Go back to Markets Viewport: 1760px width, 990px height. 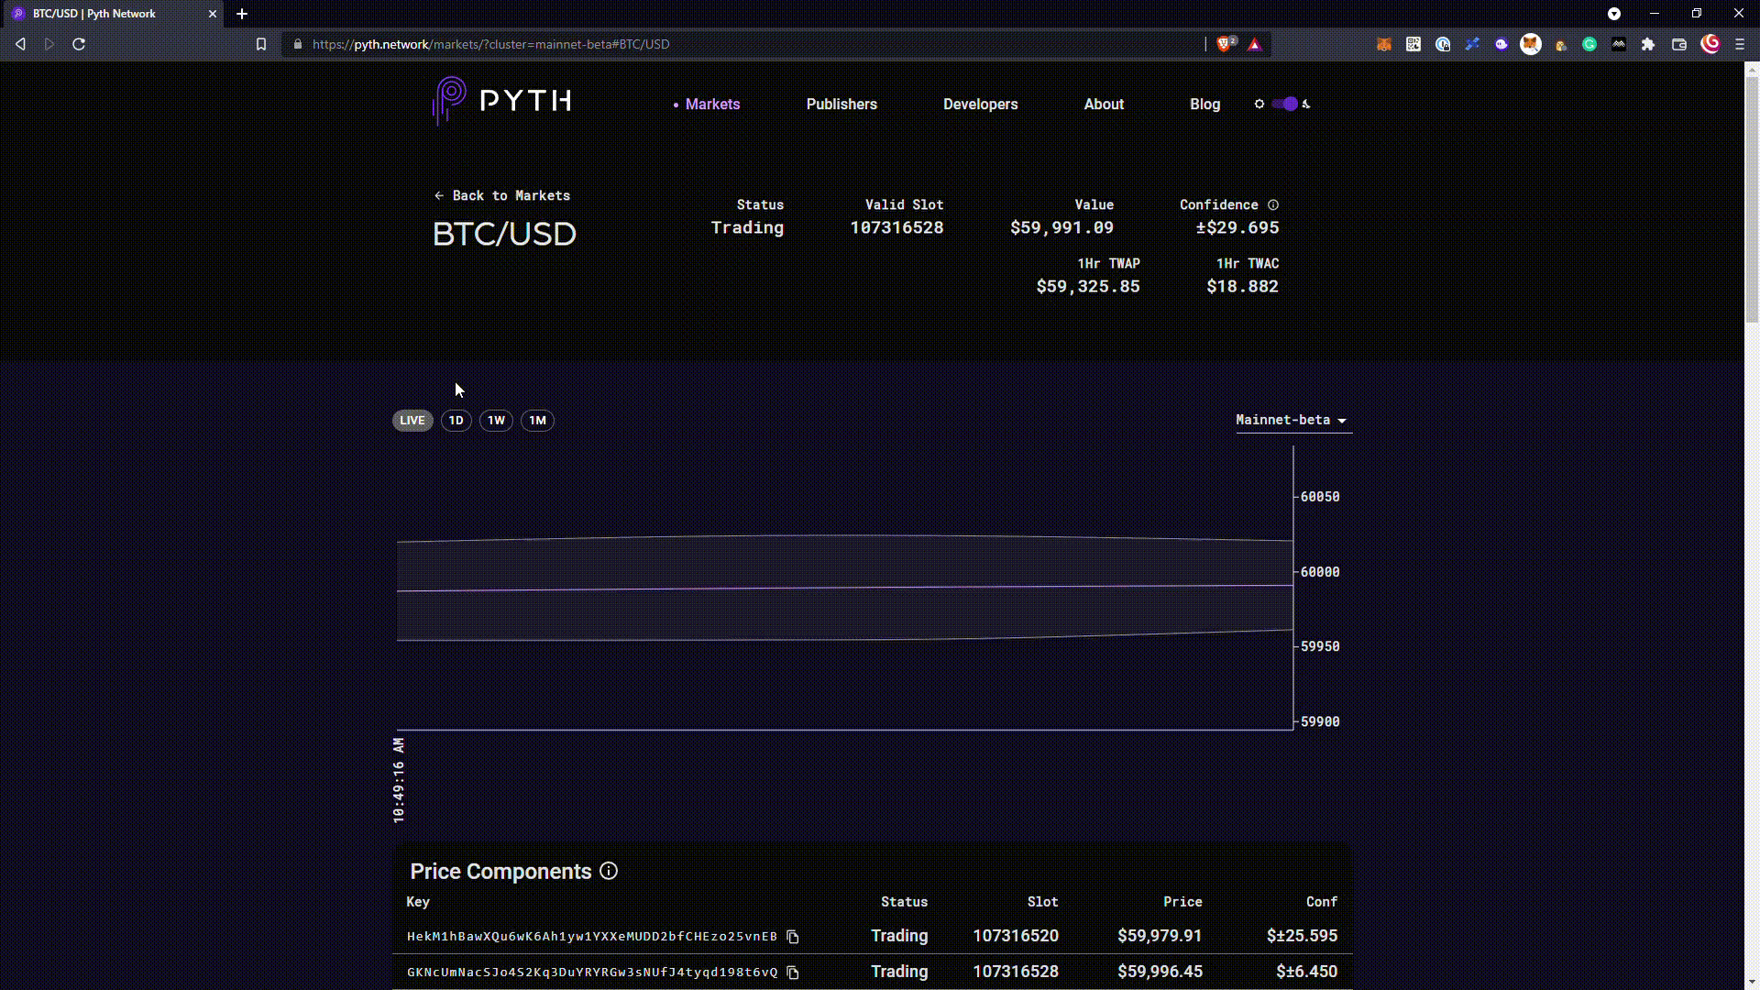click(502, 195)
